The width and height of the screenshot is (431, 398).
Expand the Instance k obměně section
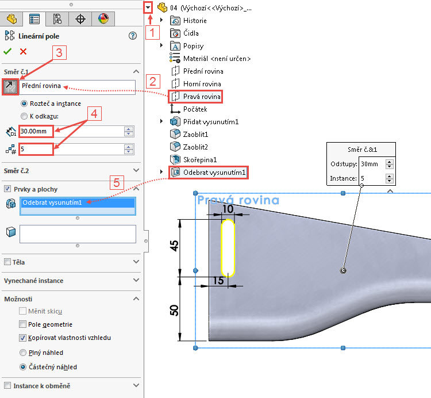coord(136,385)
